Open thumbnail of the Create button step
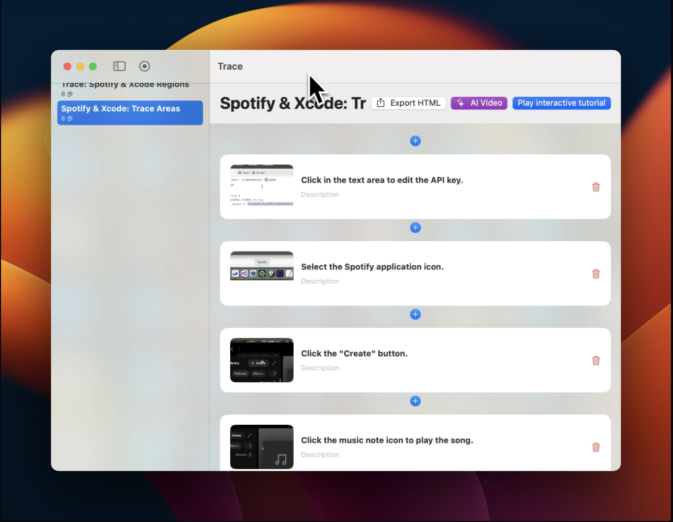The image size is (673, 522). 262,360
